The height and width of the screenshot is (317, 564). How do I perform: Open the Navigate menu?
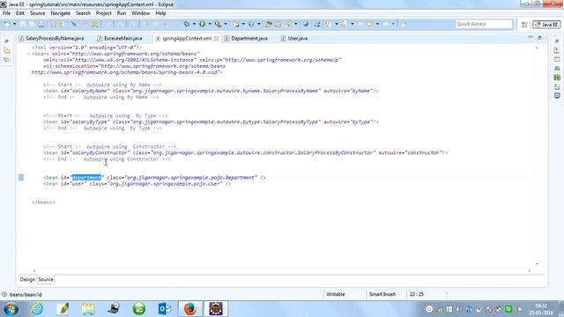(x=61, y=13)
